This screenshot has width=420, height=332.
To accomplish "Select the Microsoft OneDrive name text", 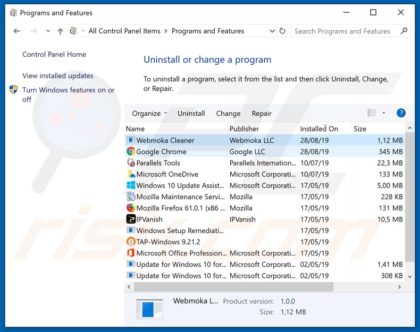I will pos(167,174).
